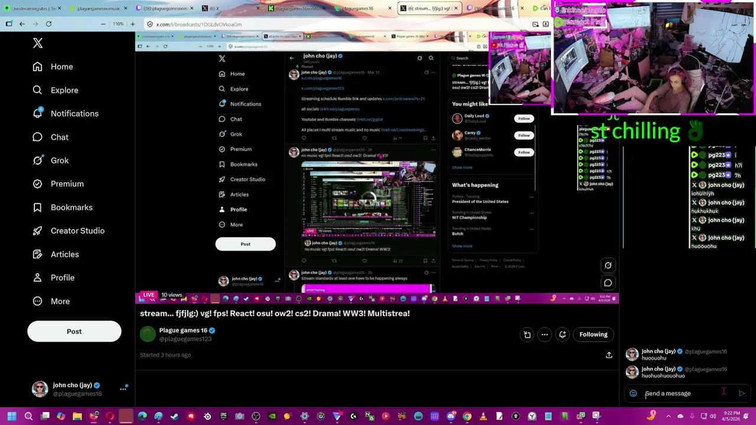
Task: Open account menu dots beside john cho
Action: click(x=123, y=388)
